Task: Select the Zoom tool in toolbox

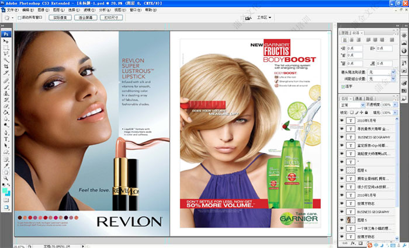Action: click(6, 179)
